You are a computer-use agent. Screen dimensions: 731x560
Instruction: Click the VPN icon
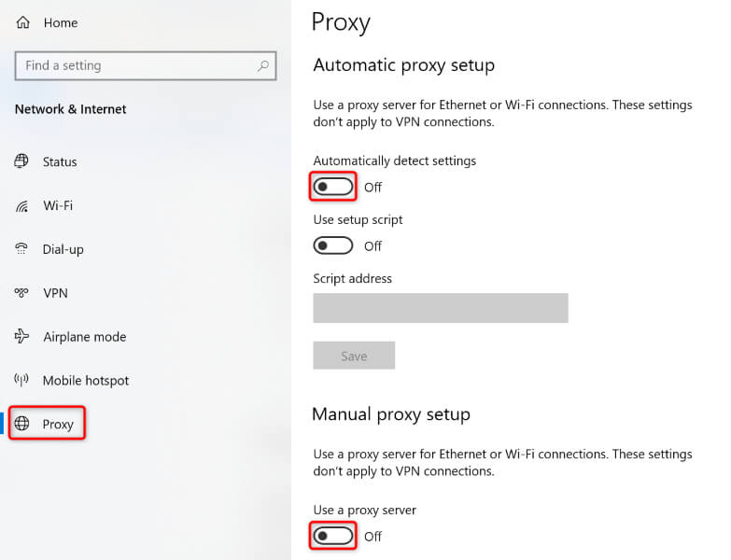[x=22, y=293]
